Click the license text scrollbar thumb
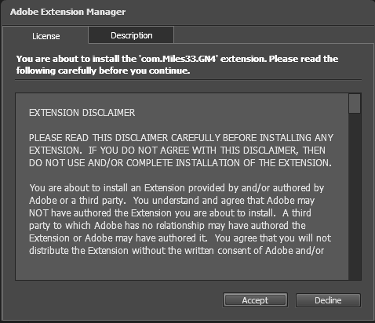Image resolution: width=375 pixels, height=323 pixels. [x=355, y=103]
